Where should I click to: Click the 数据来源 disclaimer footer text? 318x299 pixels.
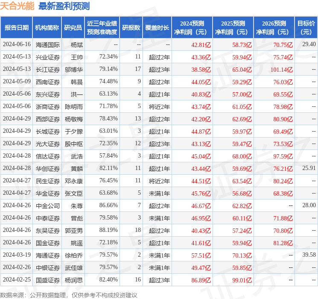point(69,295)
